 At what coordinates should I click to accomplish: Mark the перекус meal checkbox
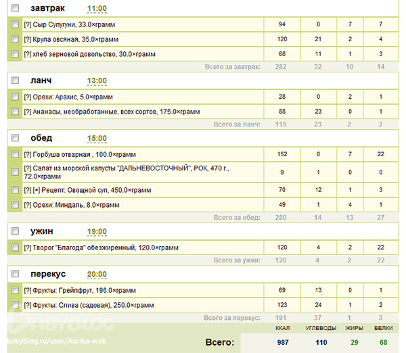click(x=15, y=274)
